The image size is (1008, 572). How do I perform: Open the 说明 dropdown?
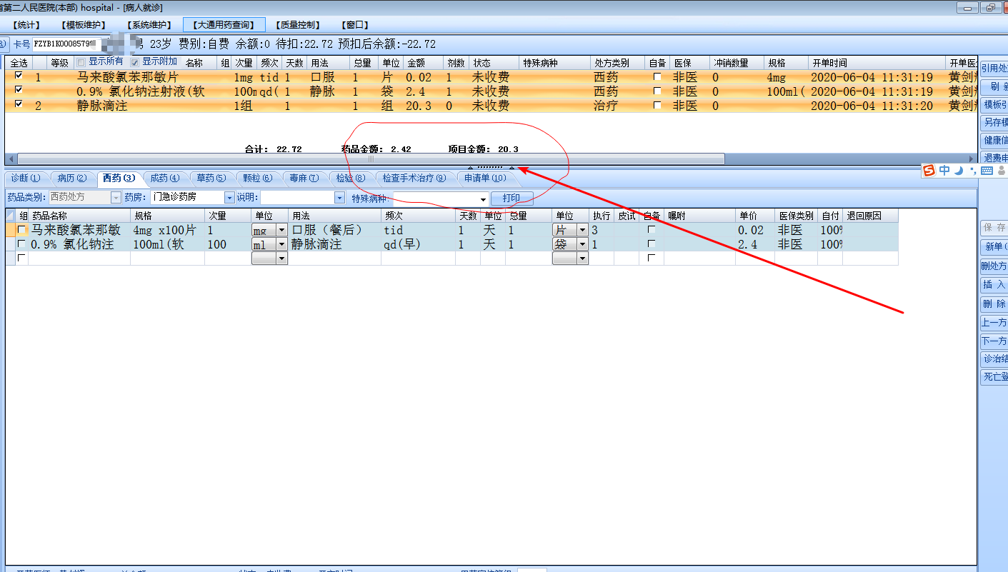(339, 197)
